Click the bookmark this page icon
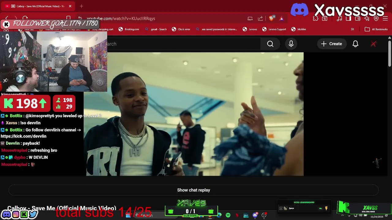392x220 pixels. point(69,18)
